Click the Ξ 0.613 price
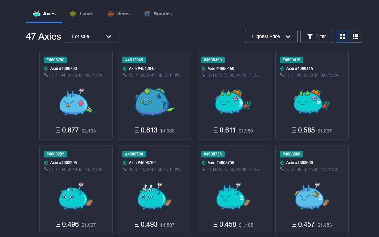The height and width of the screenshot is (237, 379). pyautogui.click(x=146, y=130)
